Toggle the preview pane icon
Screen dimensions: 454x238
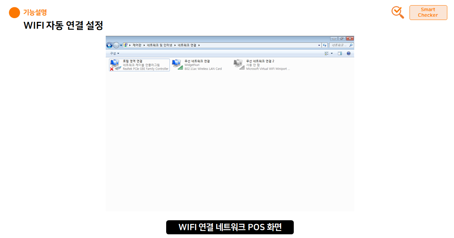point(340,53)
